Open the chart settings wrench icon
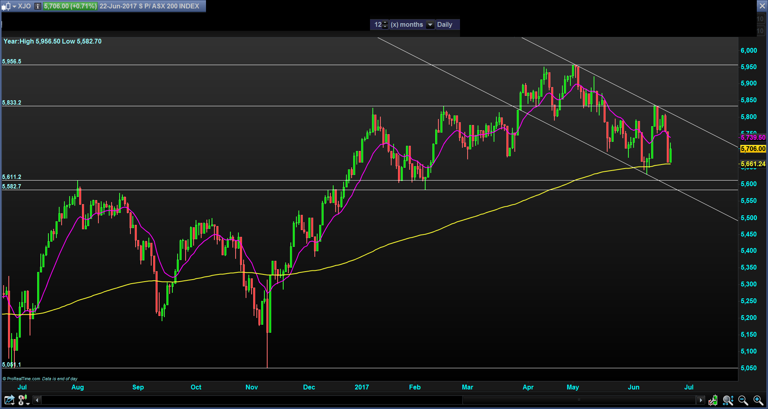Viewport: 768px width, 409px height. (x=713, y=400)
